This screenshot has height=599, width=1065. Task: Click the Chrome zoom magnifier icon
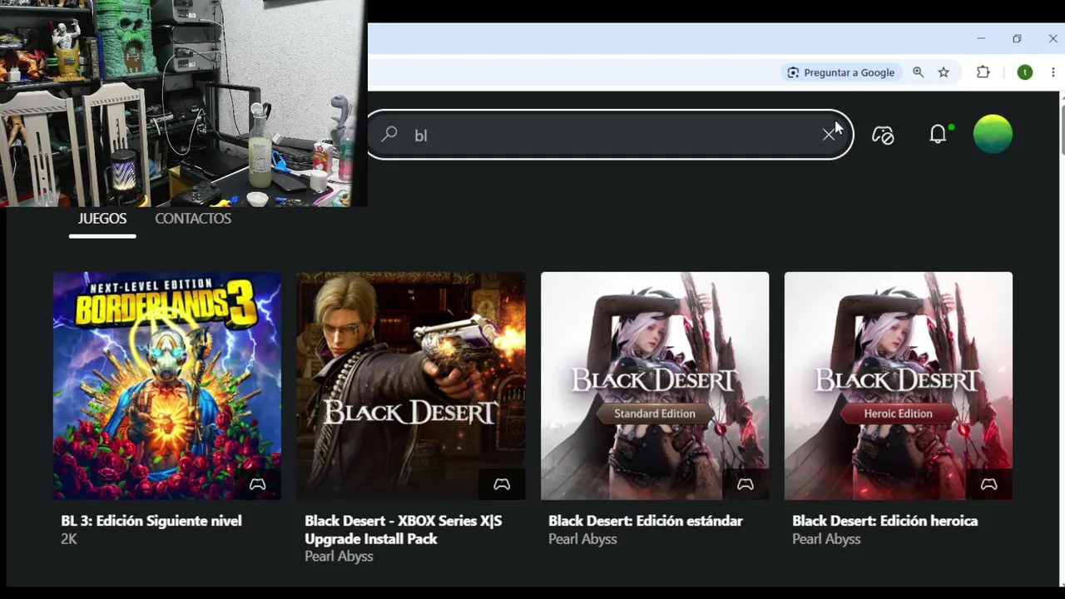point(919,72)
